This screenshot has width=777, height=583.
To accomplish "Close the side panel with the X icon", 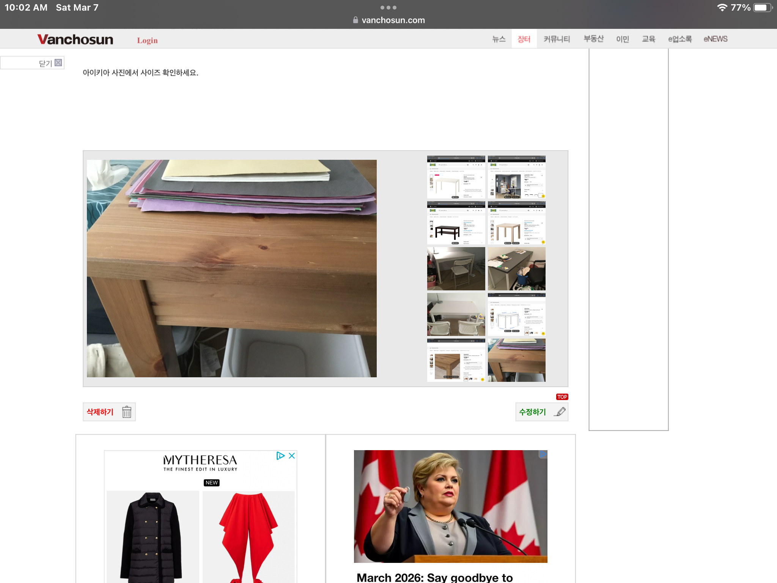I will click(x=58, y=63).
